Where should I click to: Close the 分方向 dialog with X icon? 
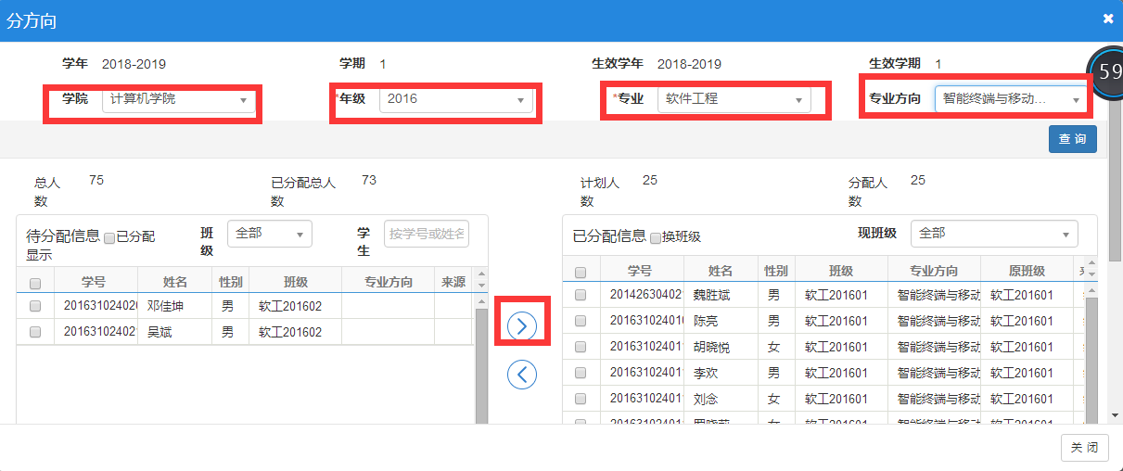1108,19
